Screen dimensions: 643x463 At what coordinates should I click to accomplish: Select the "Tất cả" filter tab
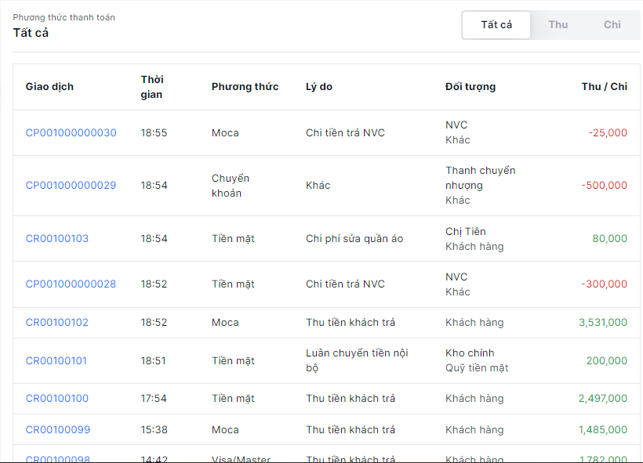coord(496,25)
